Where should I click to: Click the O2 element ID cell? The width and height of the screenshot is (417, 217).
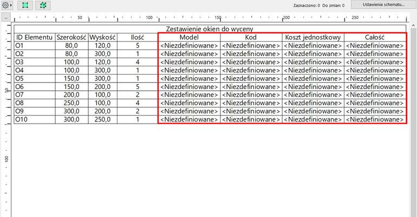click(34, 54)
